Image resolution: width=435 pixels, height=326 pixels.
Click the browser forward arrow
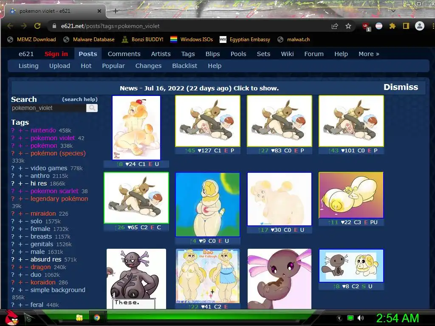(x=24, y=26)
